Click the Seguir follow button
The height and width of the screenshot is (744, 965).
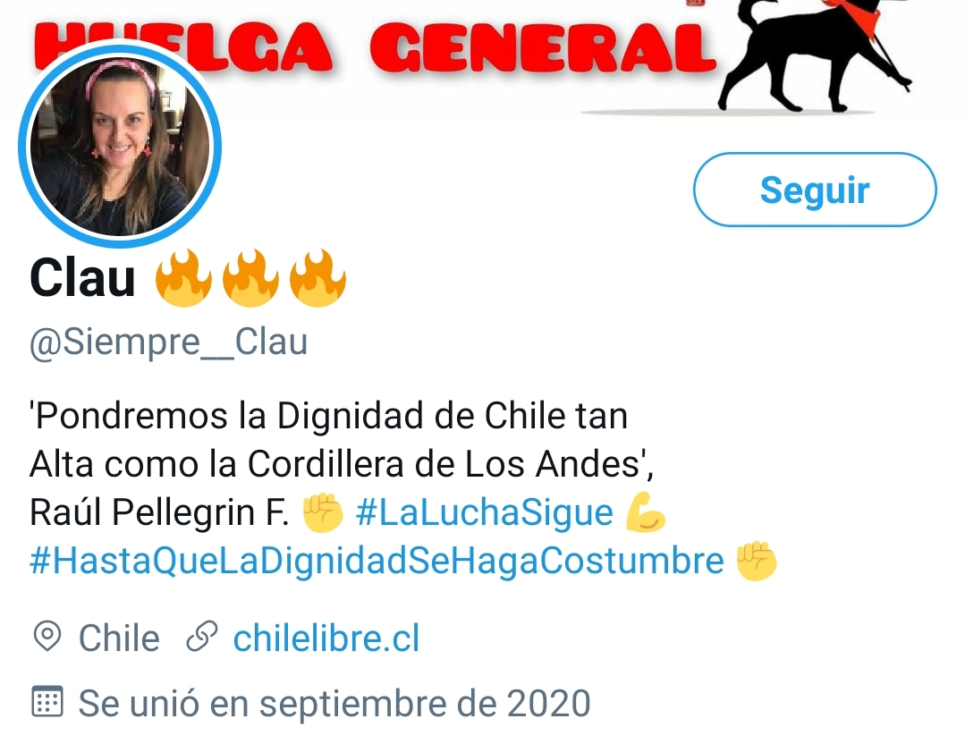pos(814,190)
